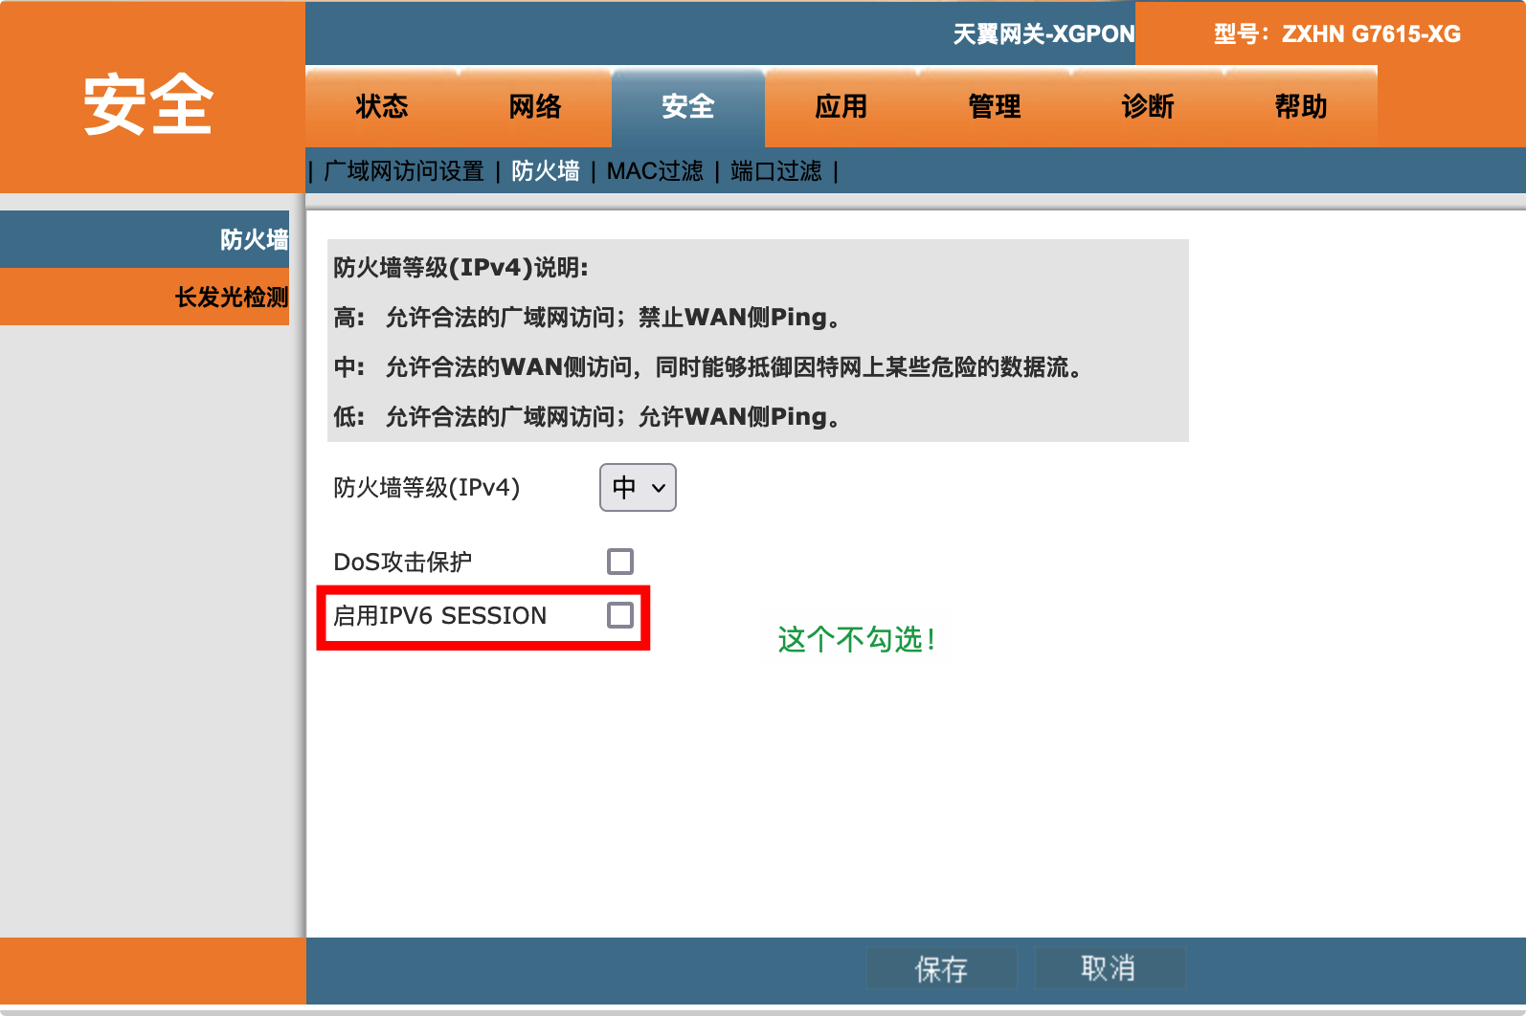
Task: Open 广域网访问设置 submenu link
Action: coord(404,171)
